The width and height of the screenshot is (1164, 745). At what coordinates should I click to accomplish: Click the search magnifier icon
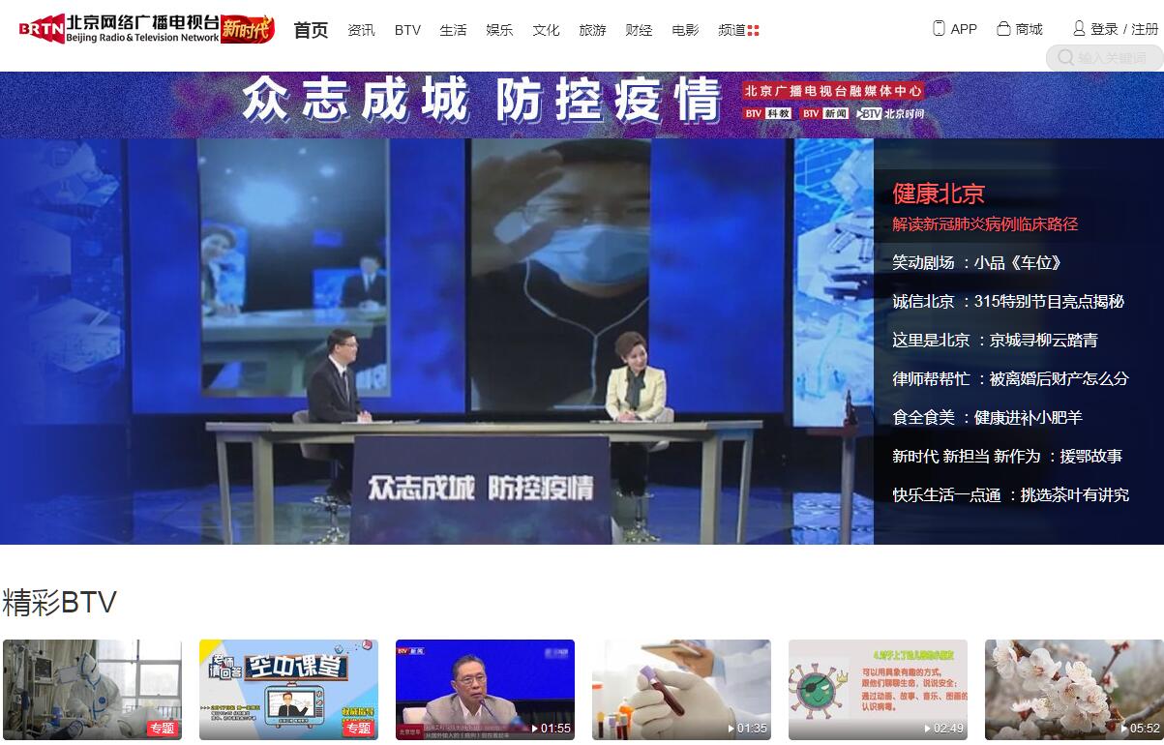pyautogui.click(x=1065, y=58)
